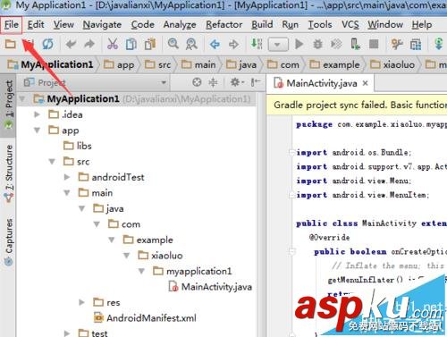Open the Refactor menu
Screen dimensions: 447x337
[x=224, y=24]
